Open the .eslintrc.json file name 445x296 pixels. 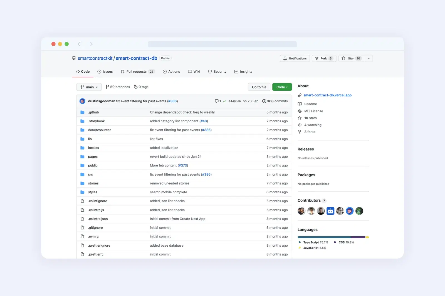(98, 219)
